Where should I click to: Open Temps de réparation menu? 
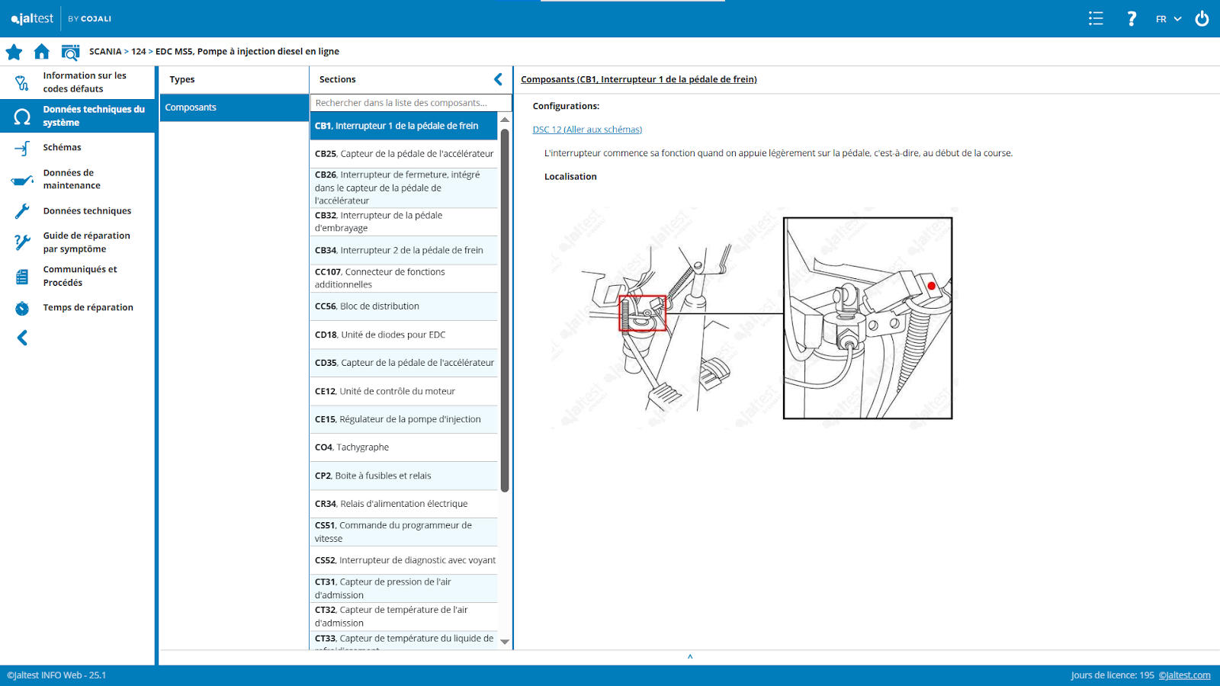pyautogui.click(x=88, y=308)
